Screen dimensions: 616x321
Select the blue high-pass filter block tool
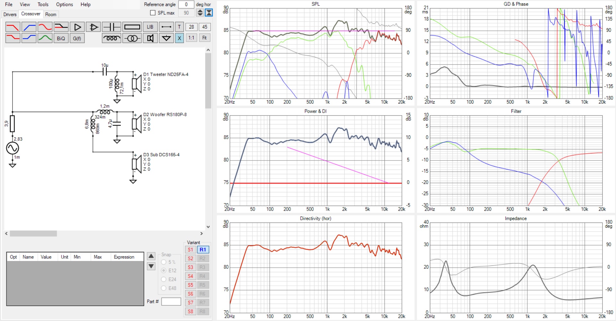tap(29, 27)
